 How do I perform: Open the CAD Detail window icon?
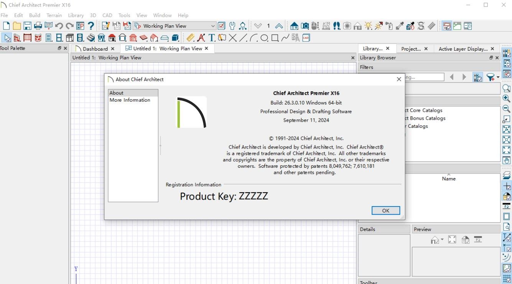click(x=306, y=38)
